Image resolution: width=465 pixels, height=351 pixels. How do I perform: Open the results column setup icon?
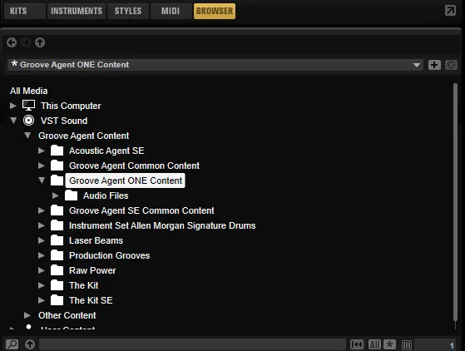tap(407, 345)
